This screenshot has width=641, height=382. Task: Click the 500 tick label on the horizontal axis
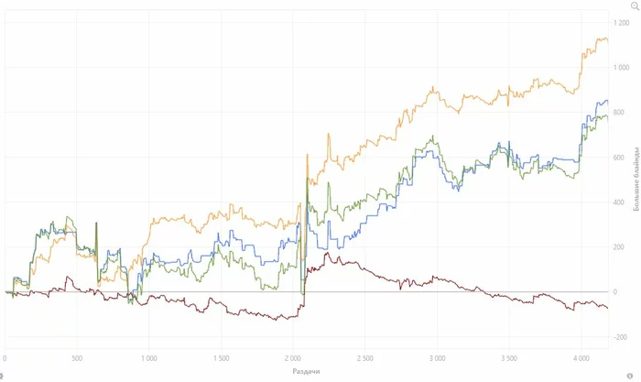77,357
